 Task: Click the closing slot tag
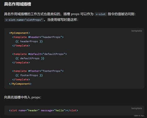point(73,111)
